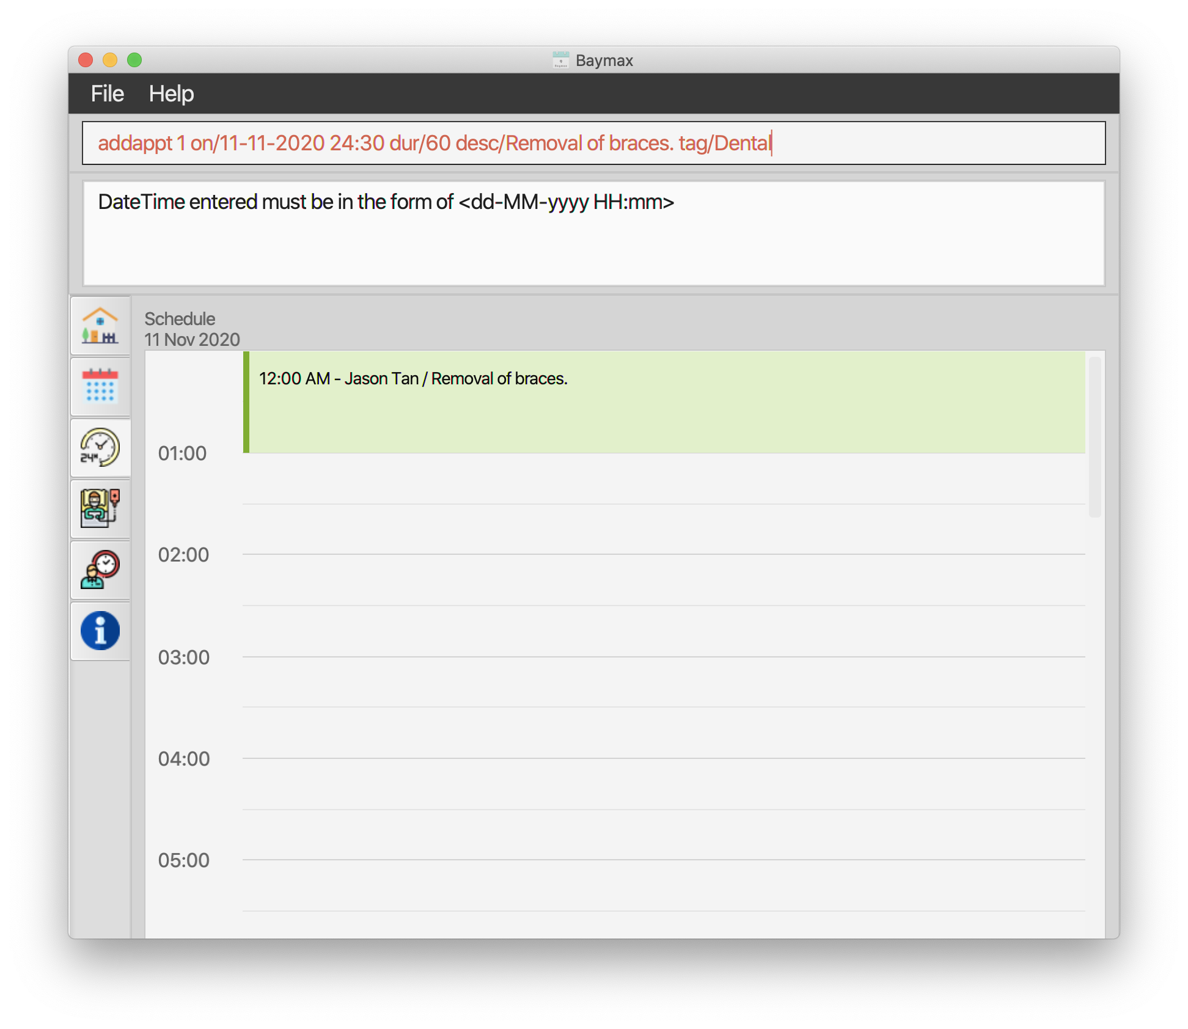Screen dimensions: 1188x1029
Task: Click the green maximize window button
Action: [x=134, y=60]
